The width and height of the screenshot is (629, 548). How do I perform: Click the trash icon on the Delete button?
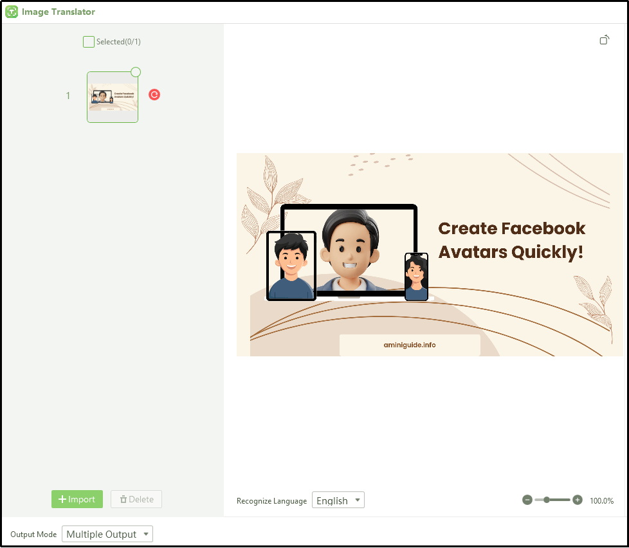(122, 499)
